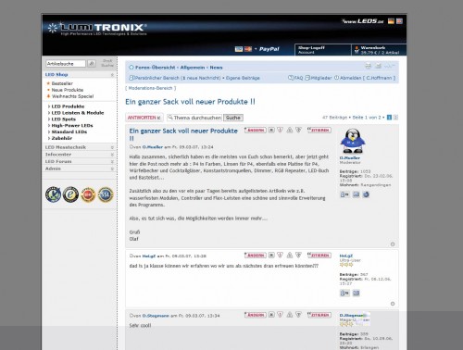Viewport: 463px width, 350px height.
Task: Click the search magnifier button next to Artikelsuche
Action: tap(92, 64)
